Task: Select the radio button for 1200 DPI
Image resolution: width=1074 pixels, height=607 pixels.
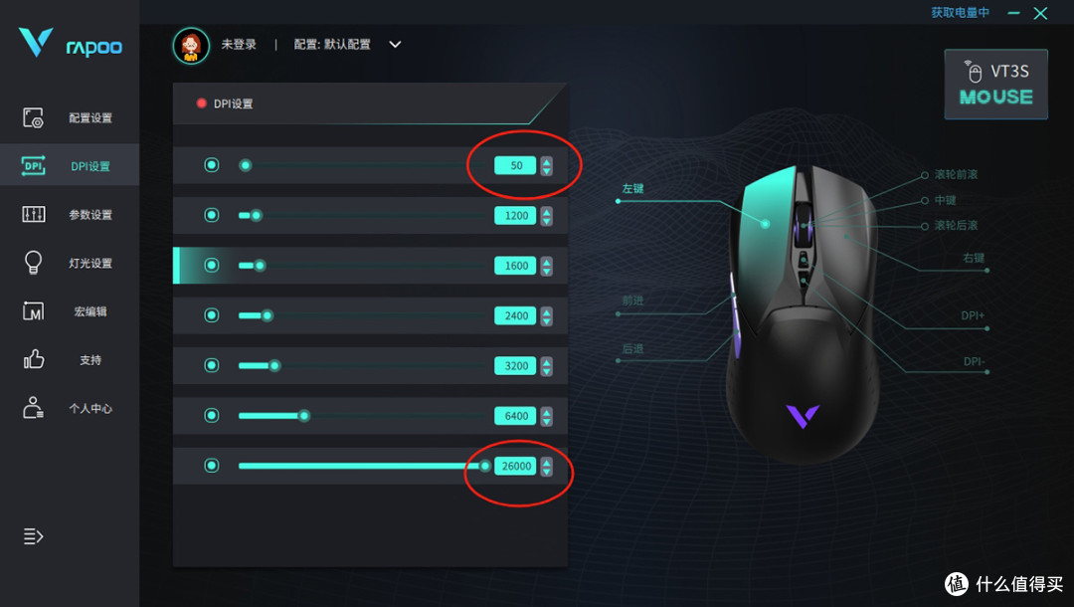Action: (x=212, y=215)
